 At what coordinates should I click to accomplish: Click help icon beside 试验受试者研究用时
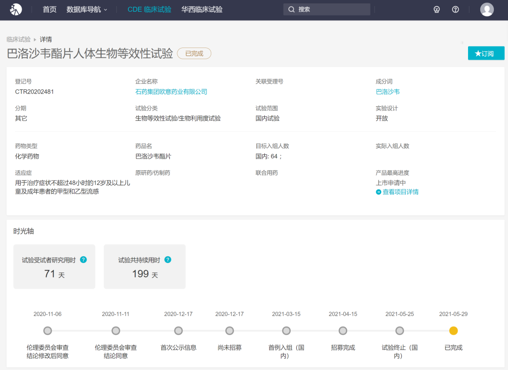83,260
